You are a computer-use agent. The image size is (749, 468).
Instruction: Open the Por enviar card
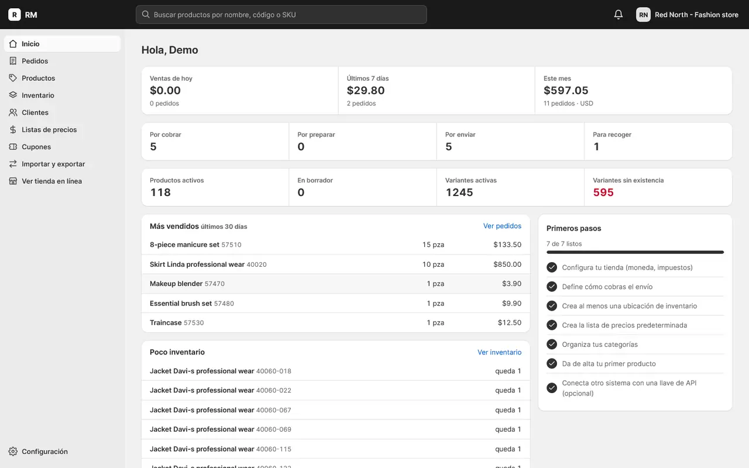click(510, 141)
